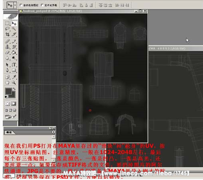Select the Clone Stamp tool
This screenshot has height=180, width=203.
tap(7, 47)
